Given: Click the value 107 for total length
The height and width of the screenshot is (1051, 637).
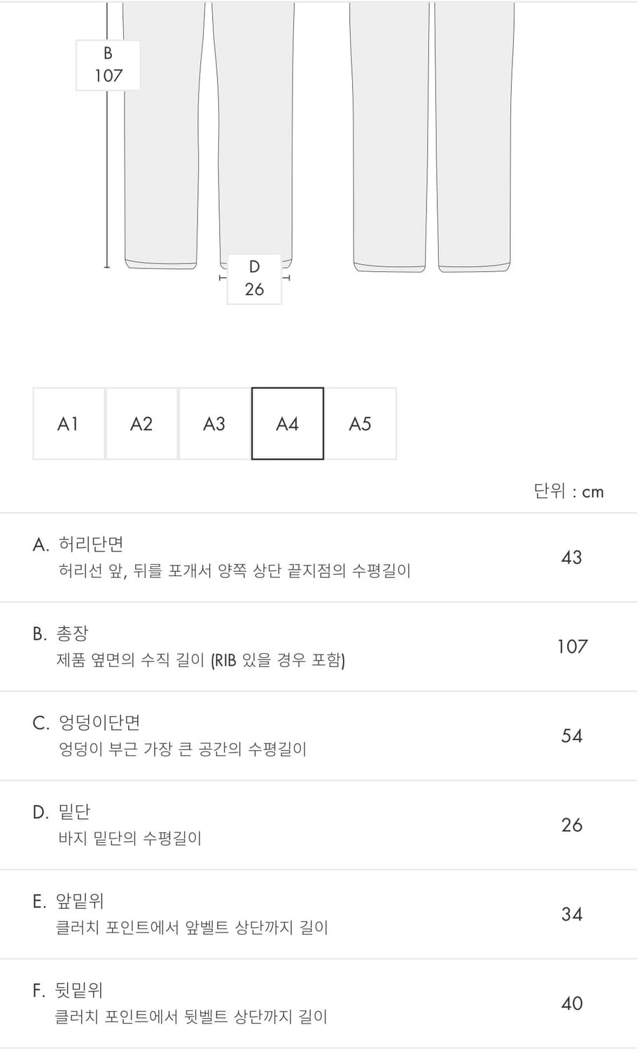Looking at the screenshot, I should coord(573,647).
